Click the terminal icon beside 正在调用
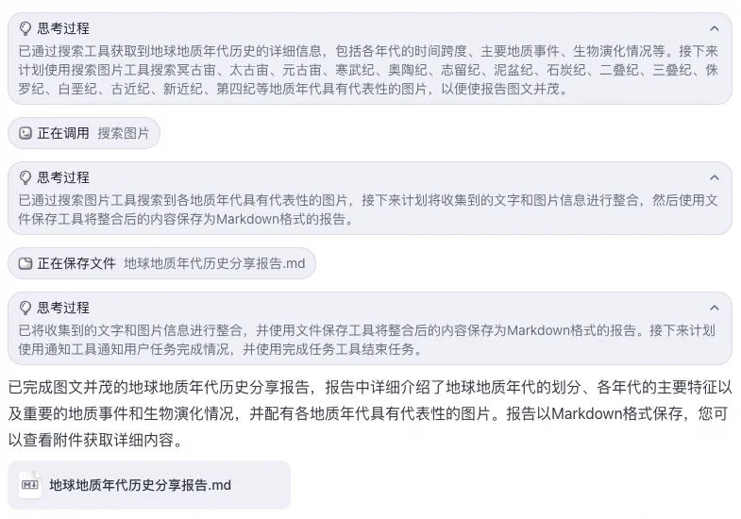 25,133
